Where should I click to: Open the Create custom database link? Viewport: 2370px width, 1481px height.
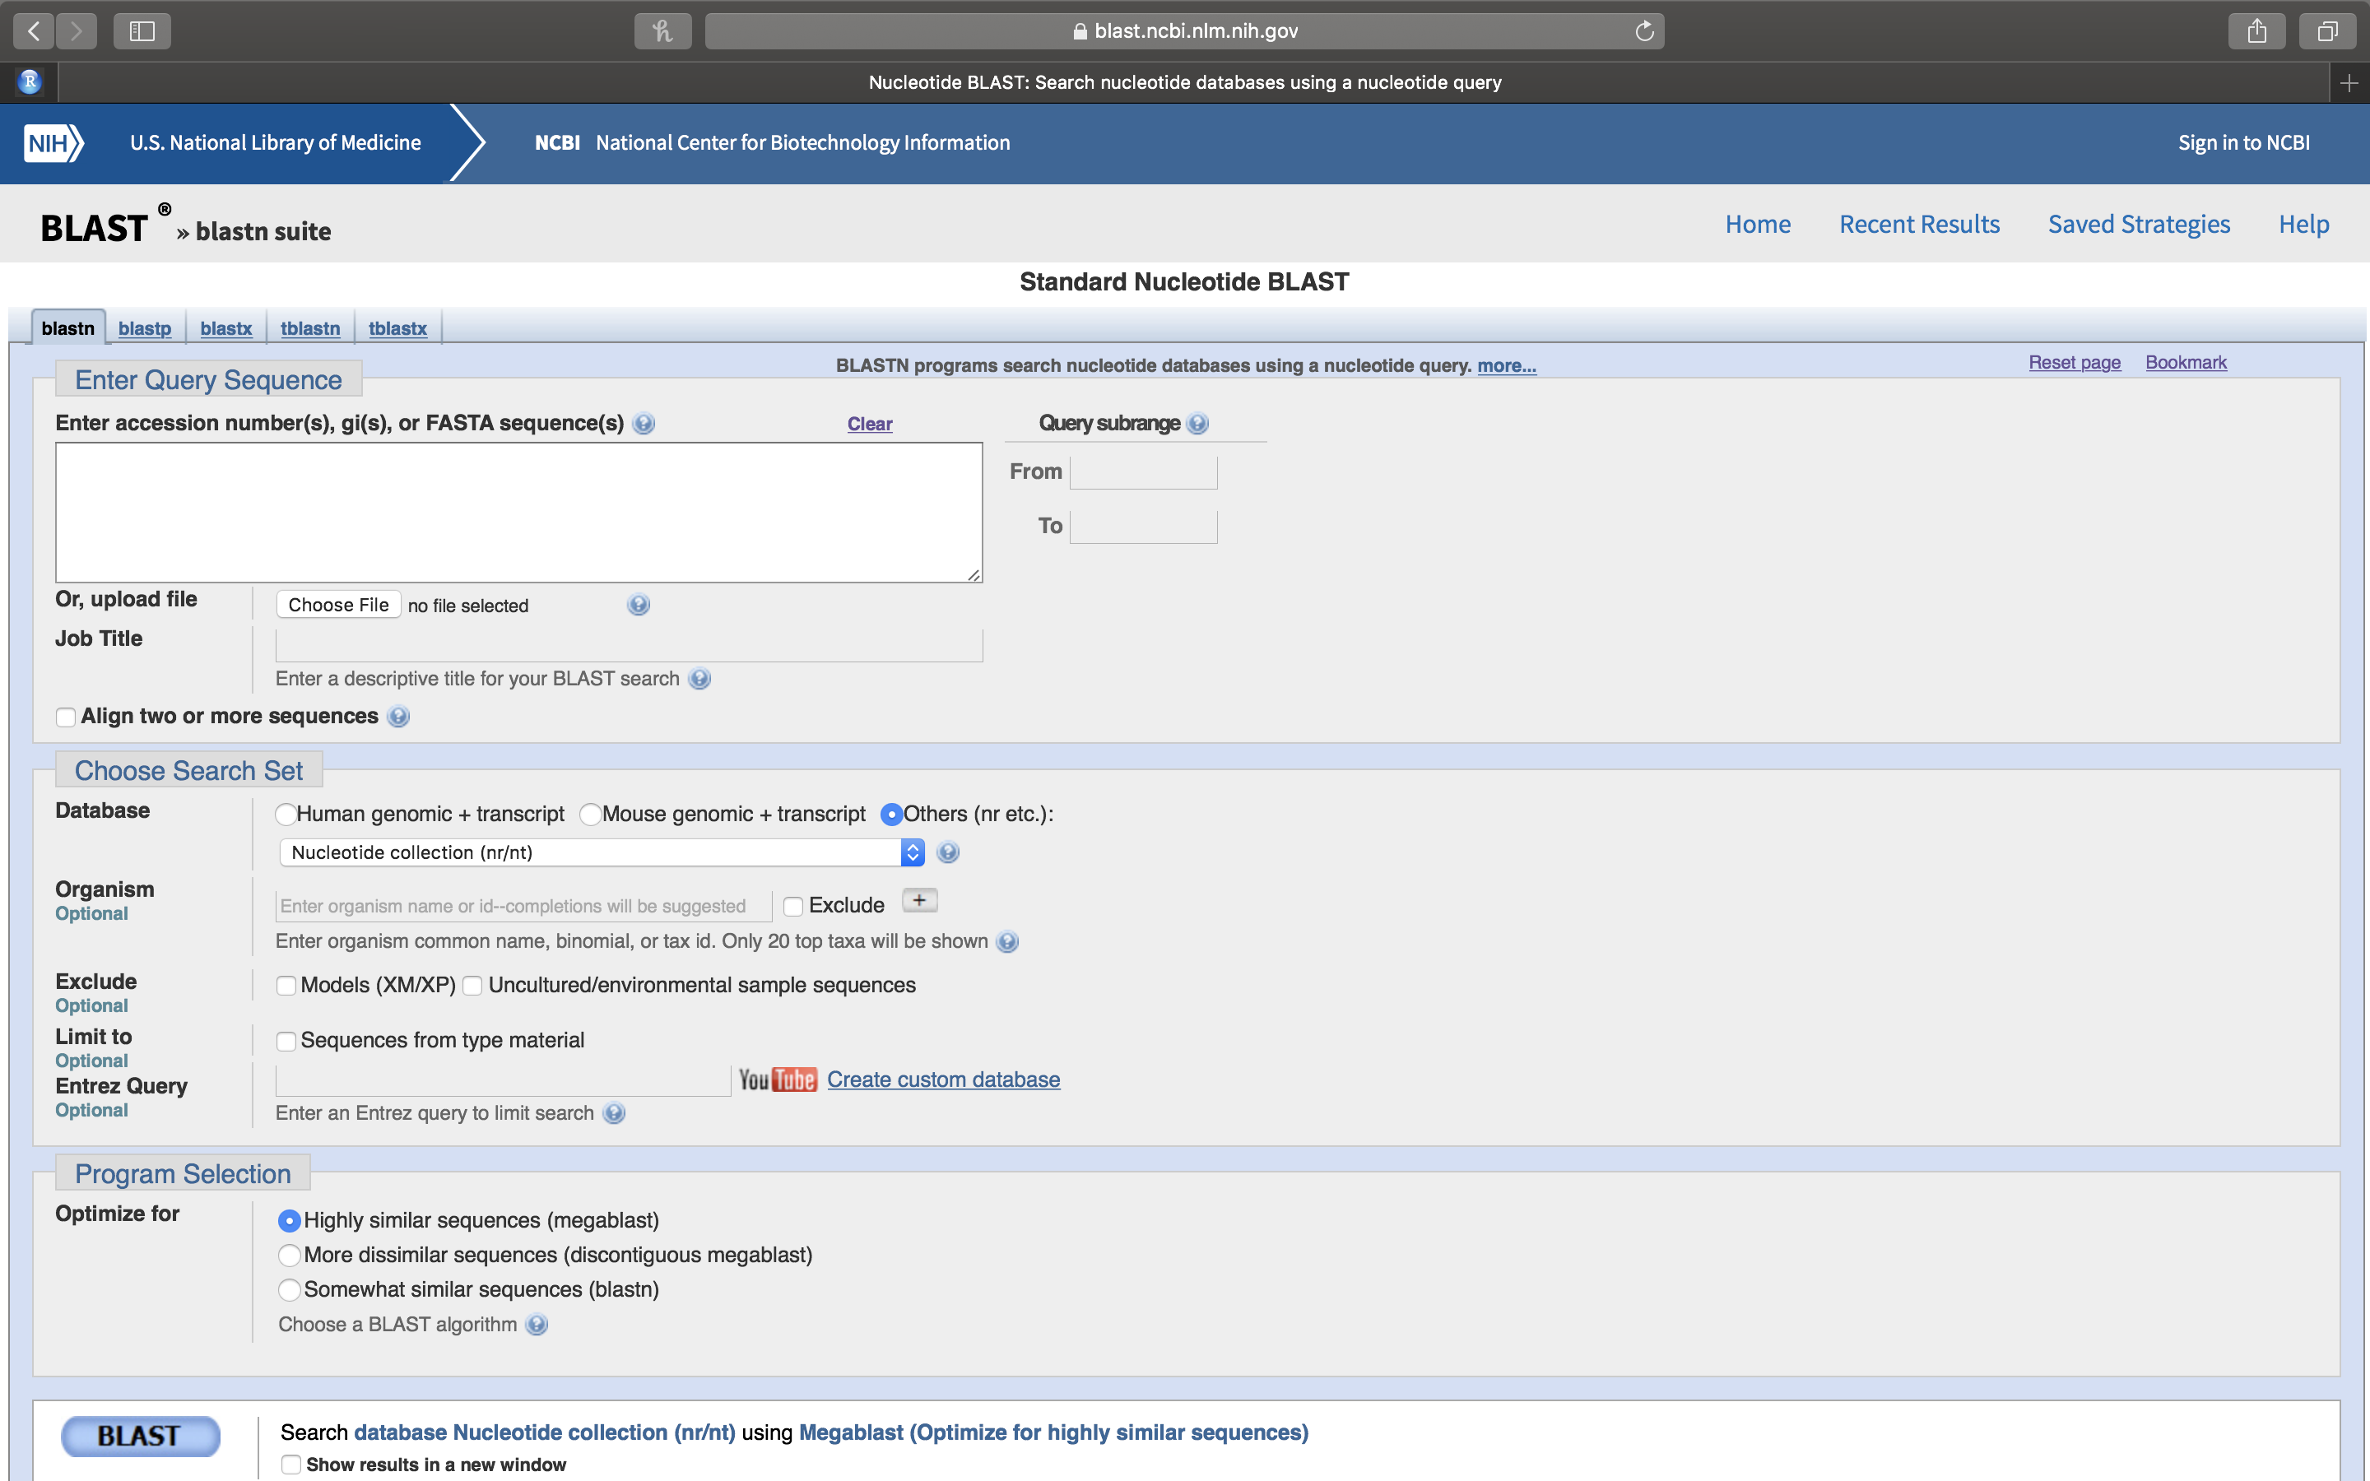942,1079
